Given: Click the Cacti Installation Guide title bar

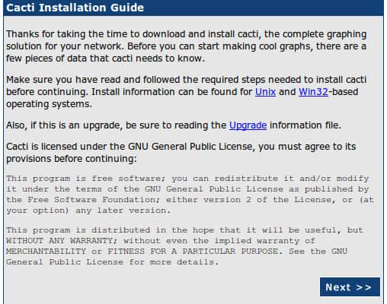Looking at the screenshot, I should (x=193, y=8).
